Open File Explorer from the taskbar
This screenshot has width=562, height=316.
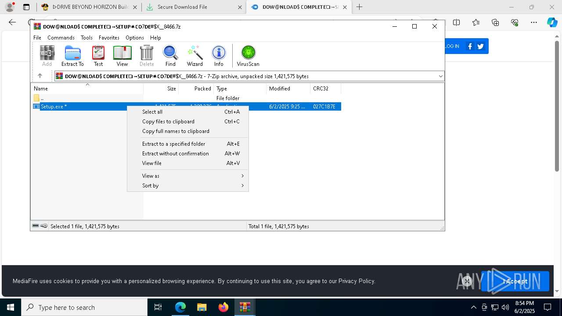[202, 307]
